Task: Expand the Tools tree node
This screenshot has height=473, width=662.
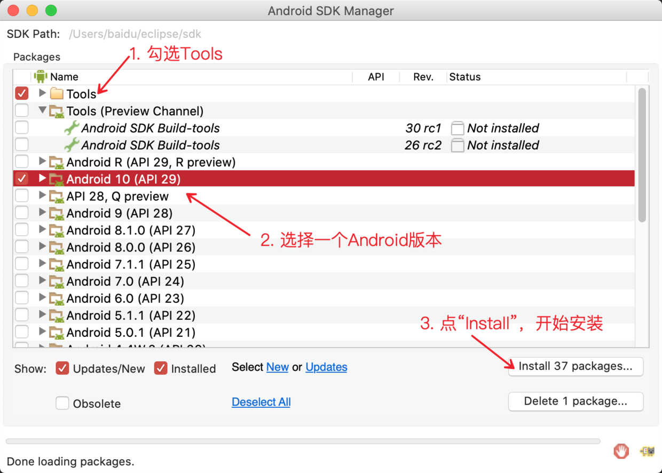Action: [42, 93]
